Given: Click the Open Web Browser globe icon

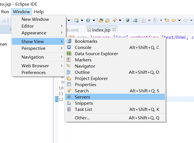Looking at the screenshot, I should (x=127, y=20).
